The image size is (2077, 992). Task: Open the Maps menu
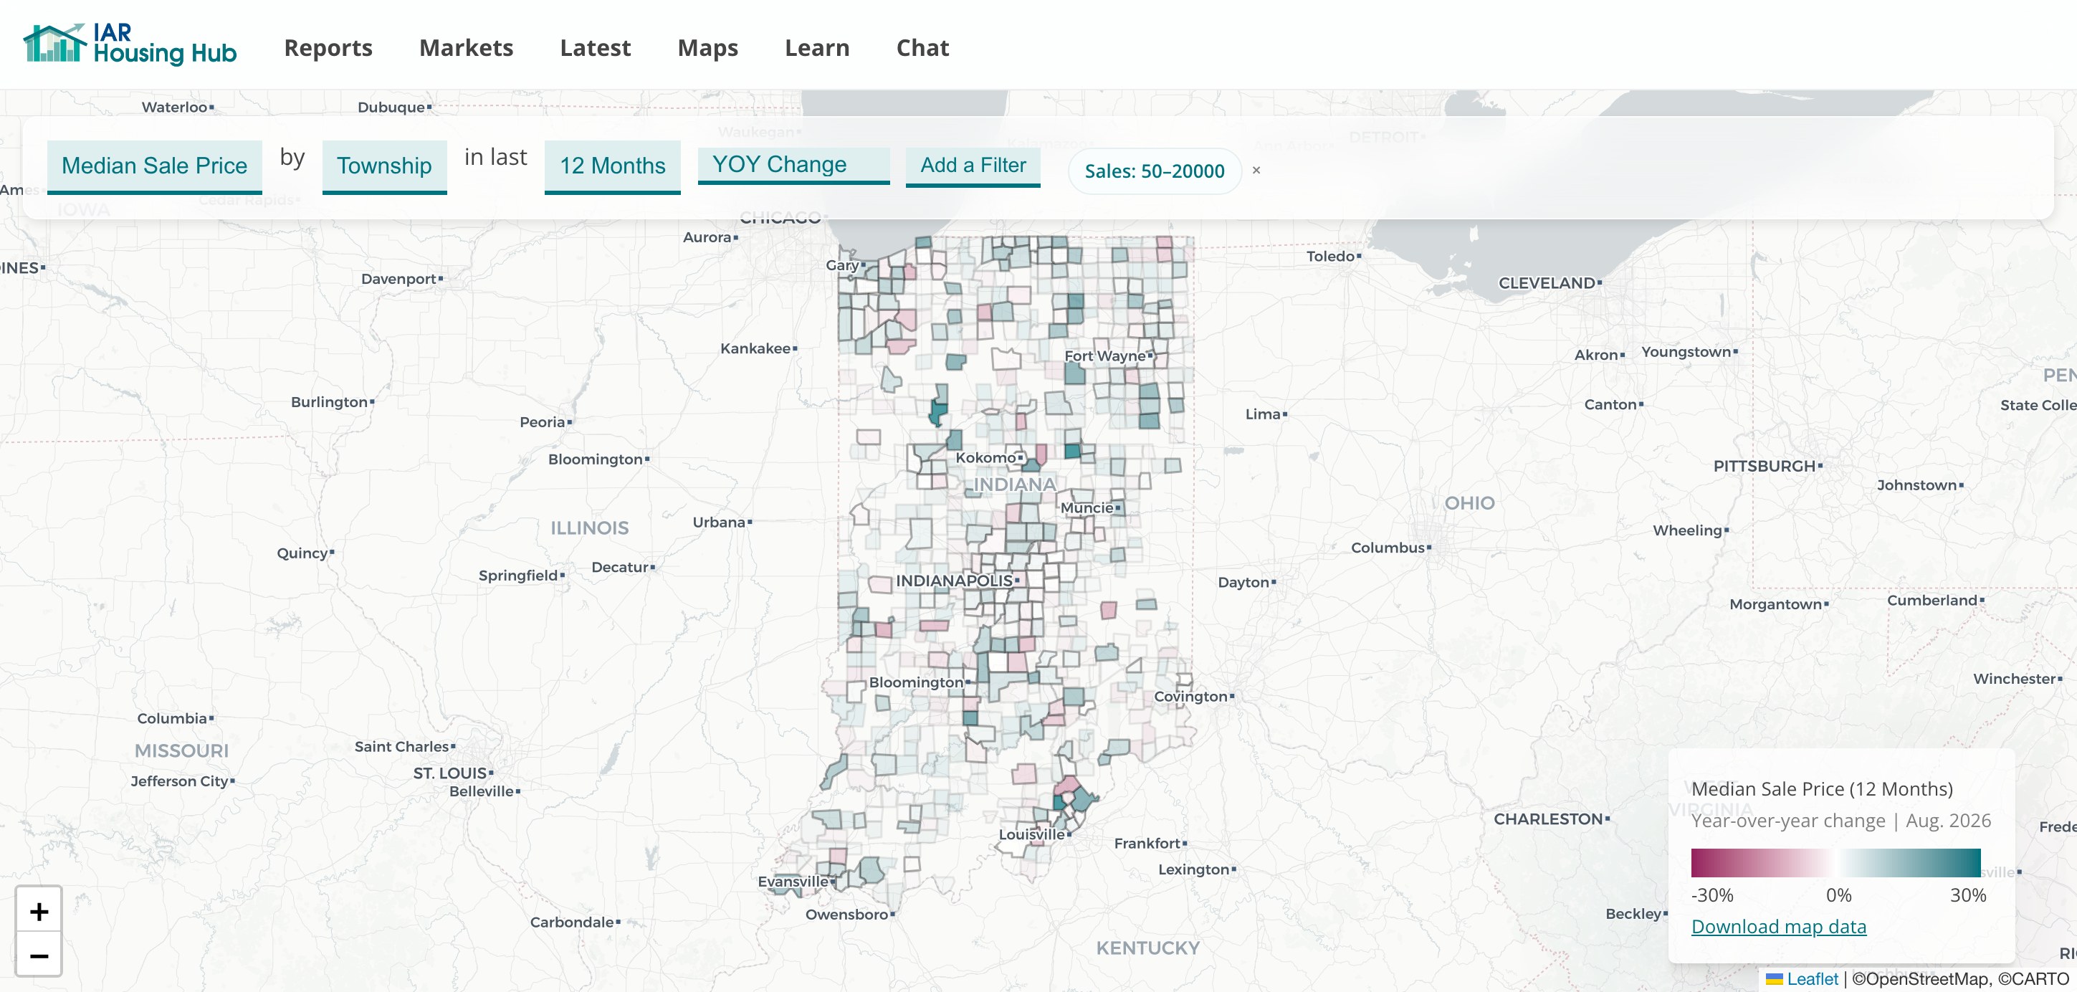[x=708, y=47]
